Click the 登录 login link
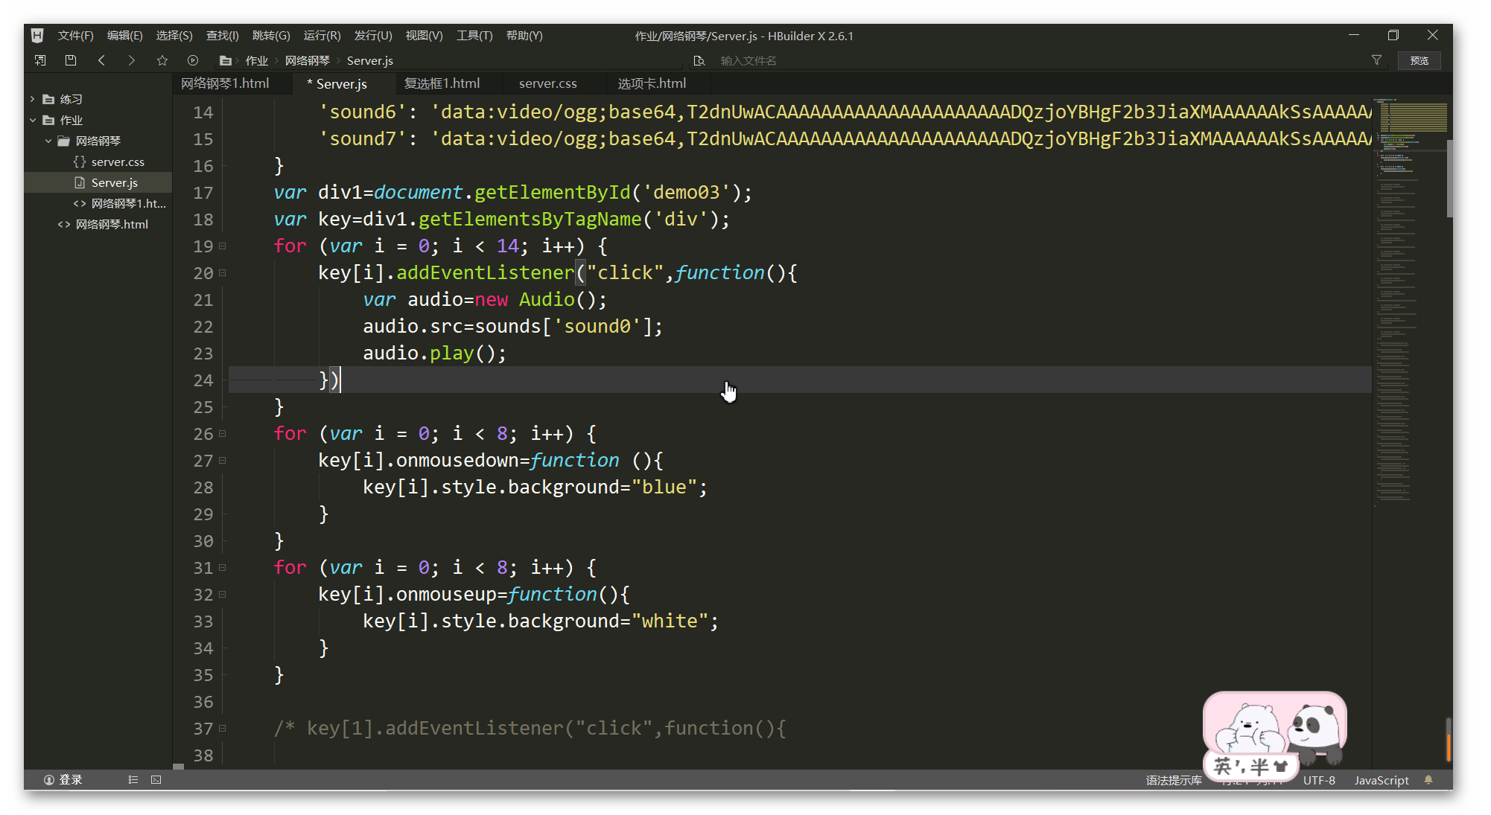Screen dimensions: 1491x815 coord(71,779)
